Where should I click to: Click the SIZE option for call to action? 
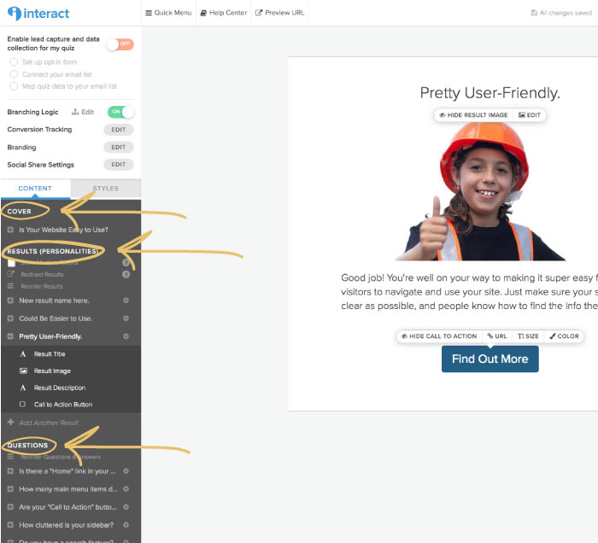coord(528,336)
